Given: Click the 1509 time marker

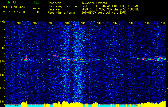Looking at the screenshot, I should 146,23.
